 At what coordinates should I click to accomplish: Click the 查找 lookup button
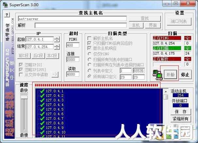145,19
